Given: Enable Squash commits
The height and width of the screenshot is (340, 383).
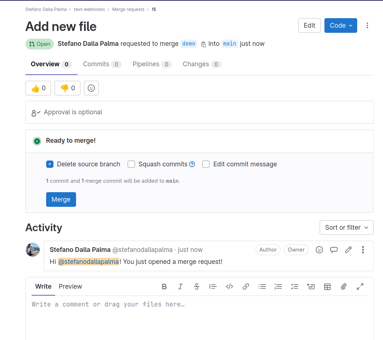Looking at the screenshot, I should click(131, 164).
